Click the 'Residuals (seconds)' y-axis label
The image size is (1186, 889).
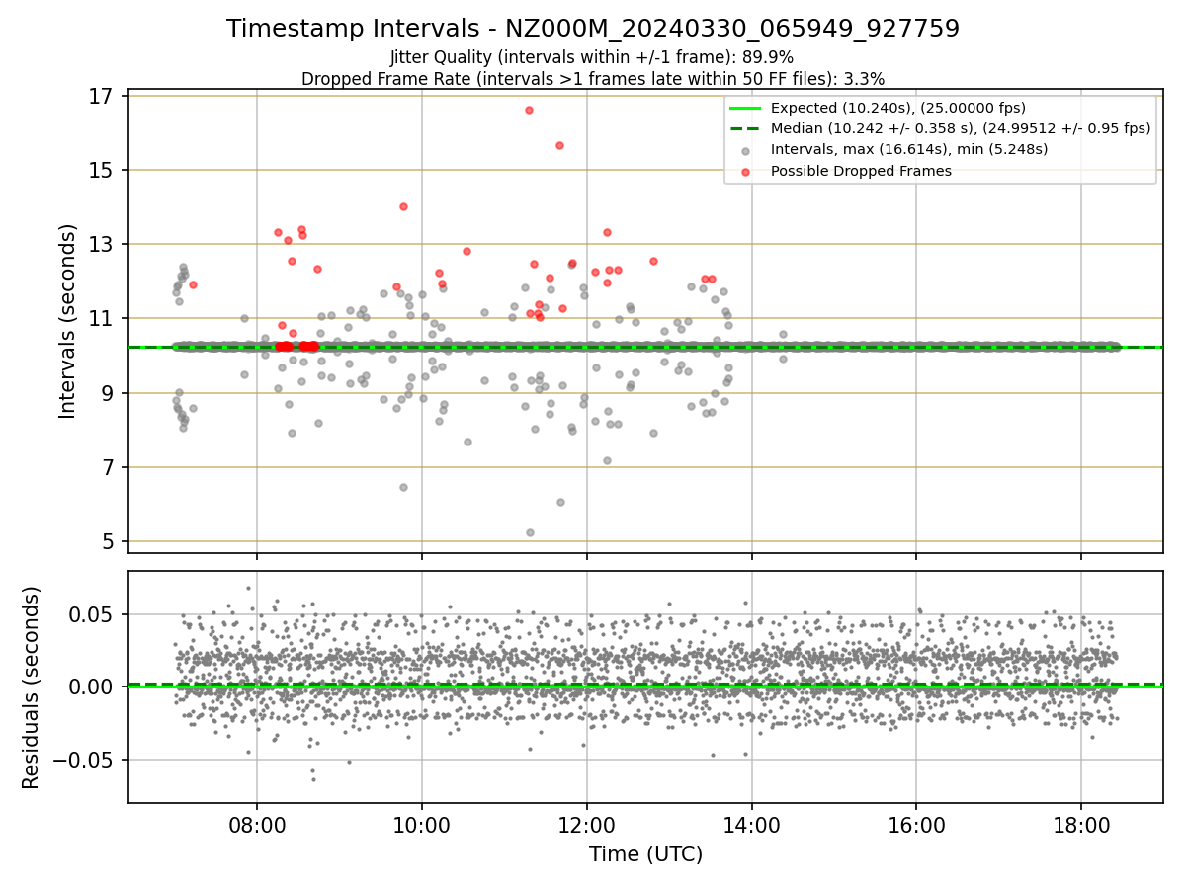tap(32, 687)
